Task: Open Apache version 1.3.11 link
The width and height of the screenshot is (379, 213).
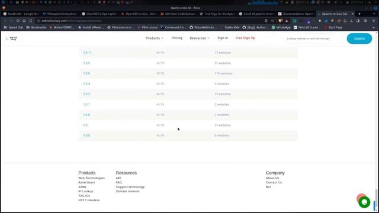Action: 87,53
